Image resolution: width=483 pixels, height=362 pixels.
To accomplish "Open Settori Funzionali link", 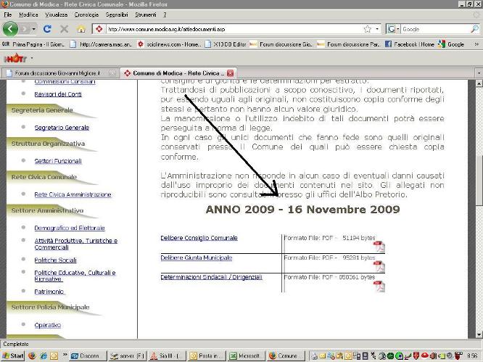I will [x=58, y=161].
